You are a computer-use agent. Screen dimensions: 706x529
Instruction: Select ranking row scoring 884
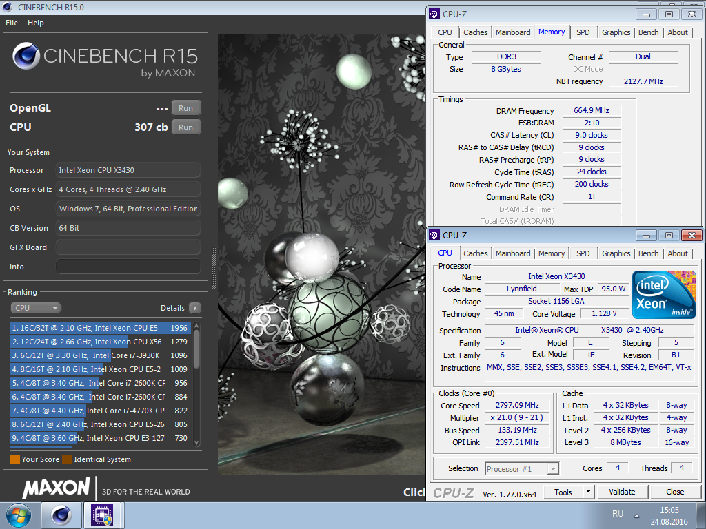coord(101,397)
